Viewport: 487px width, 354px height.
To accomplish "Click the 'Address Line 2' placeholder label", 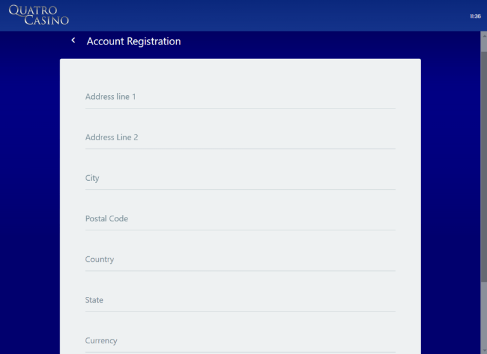I will 112,138.
